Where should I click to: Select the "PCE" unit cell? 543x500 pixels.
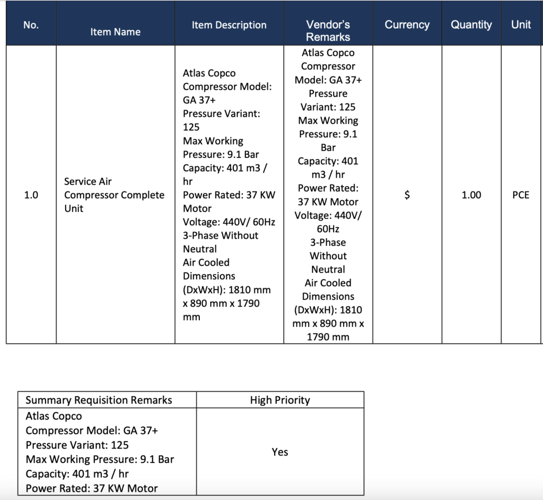pos(520,195)
